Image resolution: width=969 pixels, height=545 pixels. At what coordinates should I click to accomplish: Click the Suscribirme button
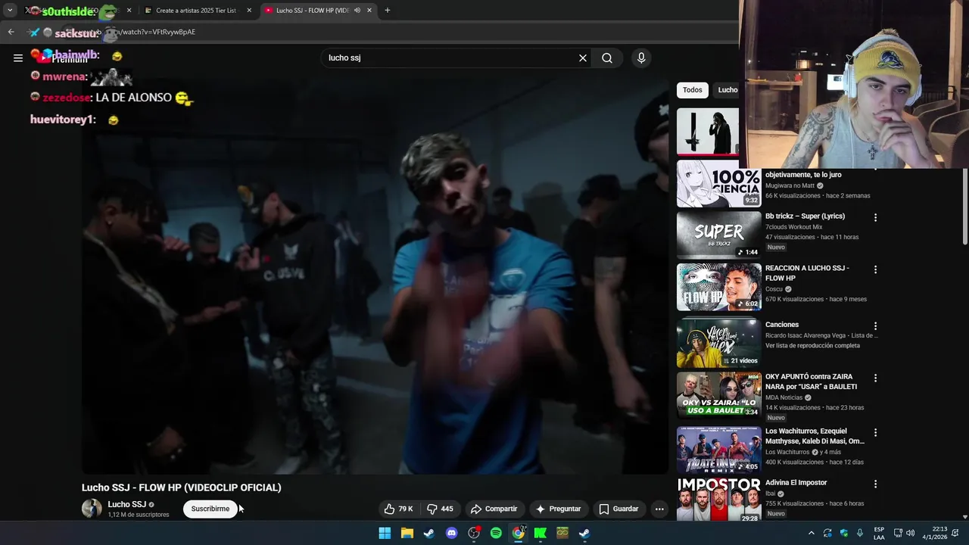[210, 509]
